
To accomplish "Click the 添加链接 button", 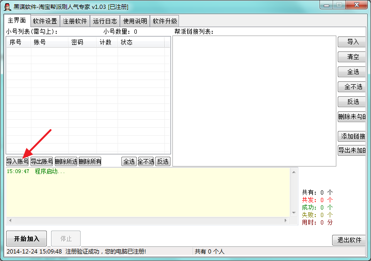I will click(x=352, y=136).
